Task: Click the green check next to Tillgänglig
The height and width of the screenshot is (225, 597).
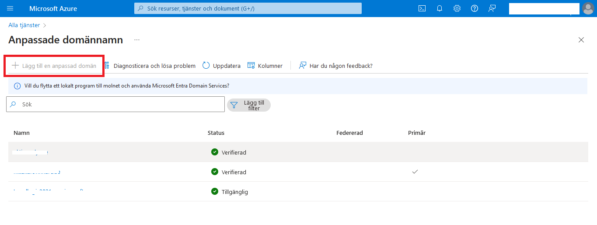Action: [214, 191]
